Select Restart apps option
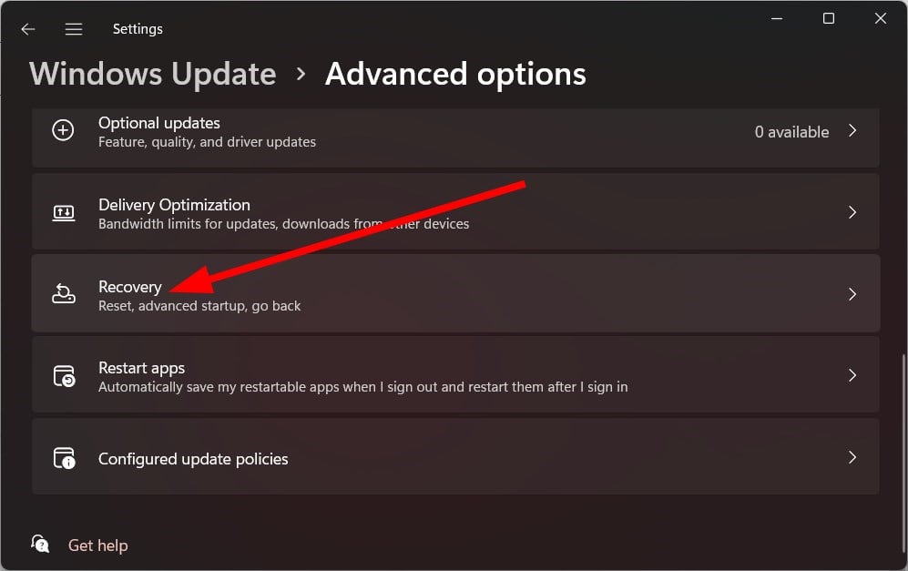Screen dimensions: 908x571 pos(455,374)
